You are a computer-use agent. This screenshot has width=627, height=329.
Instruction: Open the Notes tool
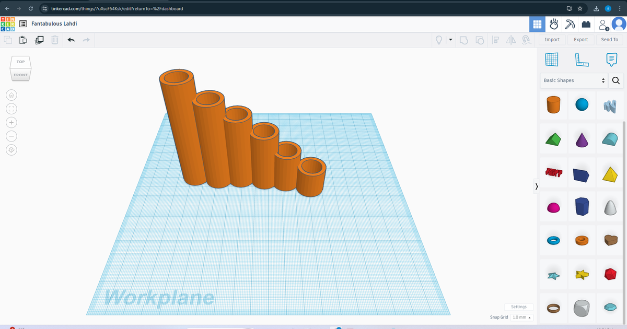[x=611, y=60]
